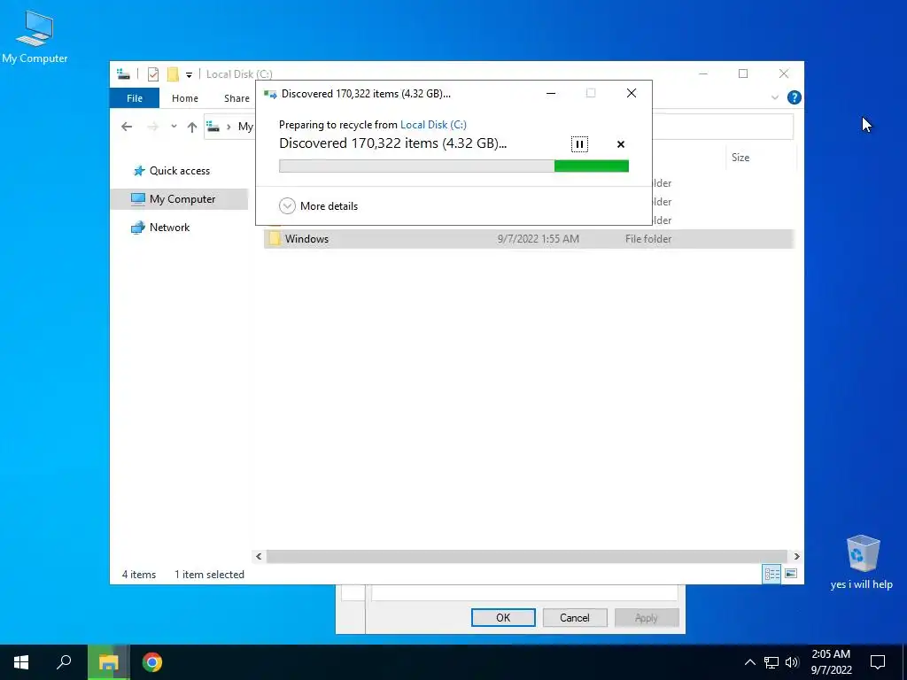907x680 pixels.
Task: Pause the recycle operation
Action: tap(579, 144)
